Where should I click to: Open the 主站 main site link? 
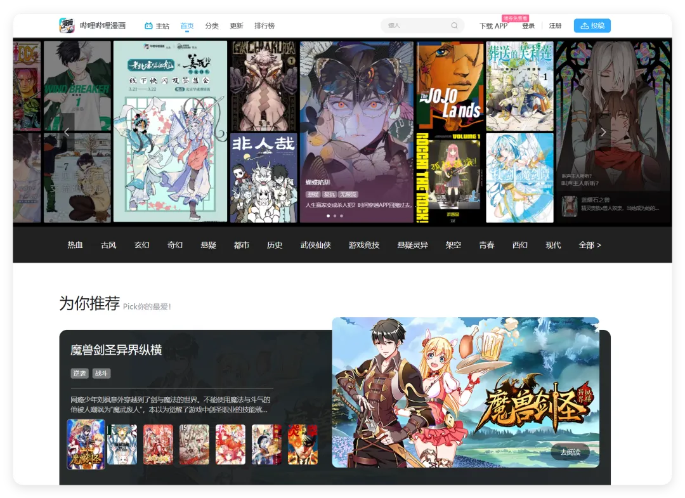point(157,26)
